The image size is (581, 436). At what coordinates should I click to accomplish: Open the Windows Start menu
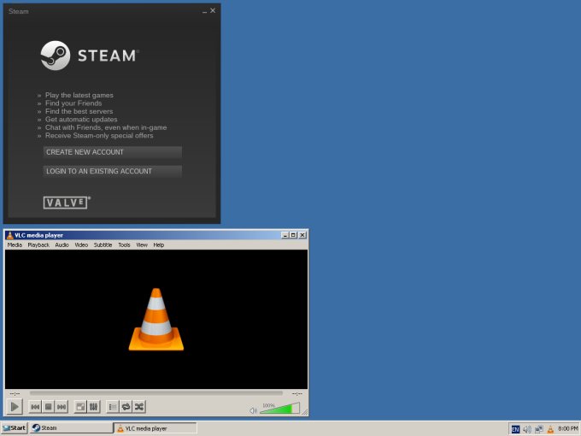point(15,428)
